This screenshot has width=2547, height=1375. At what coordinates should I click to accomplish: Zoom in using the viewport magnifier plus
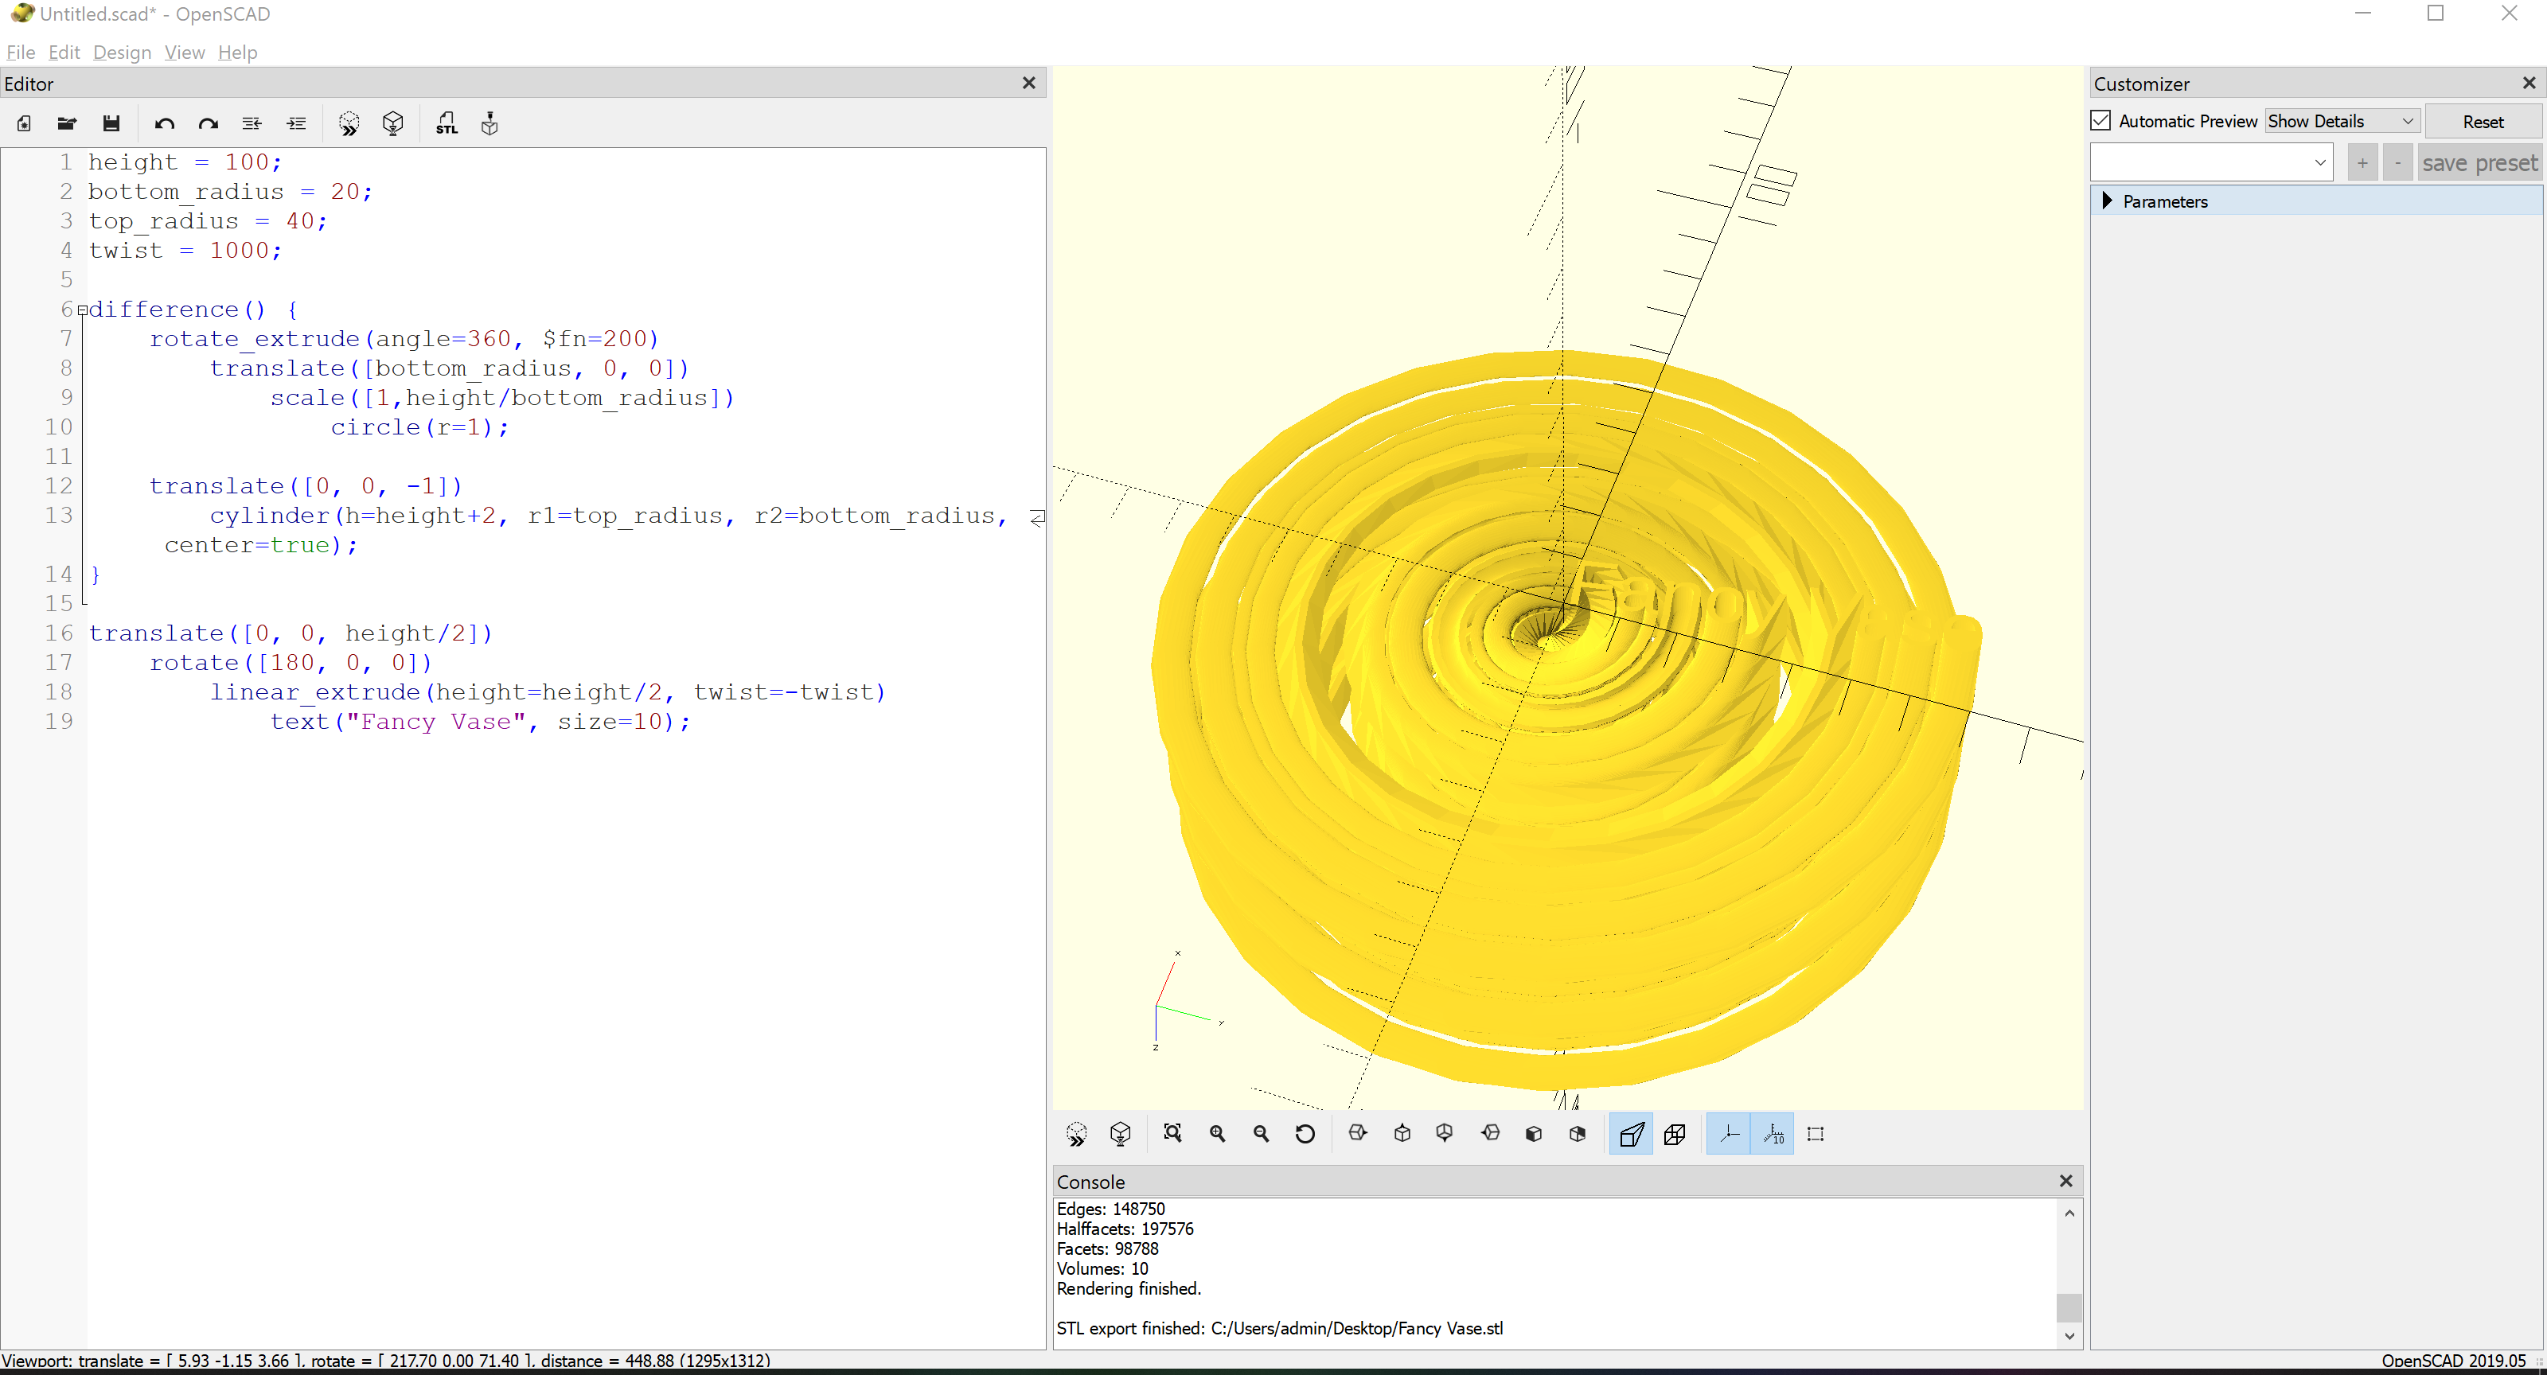[1217, 1134]
